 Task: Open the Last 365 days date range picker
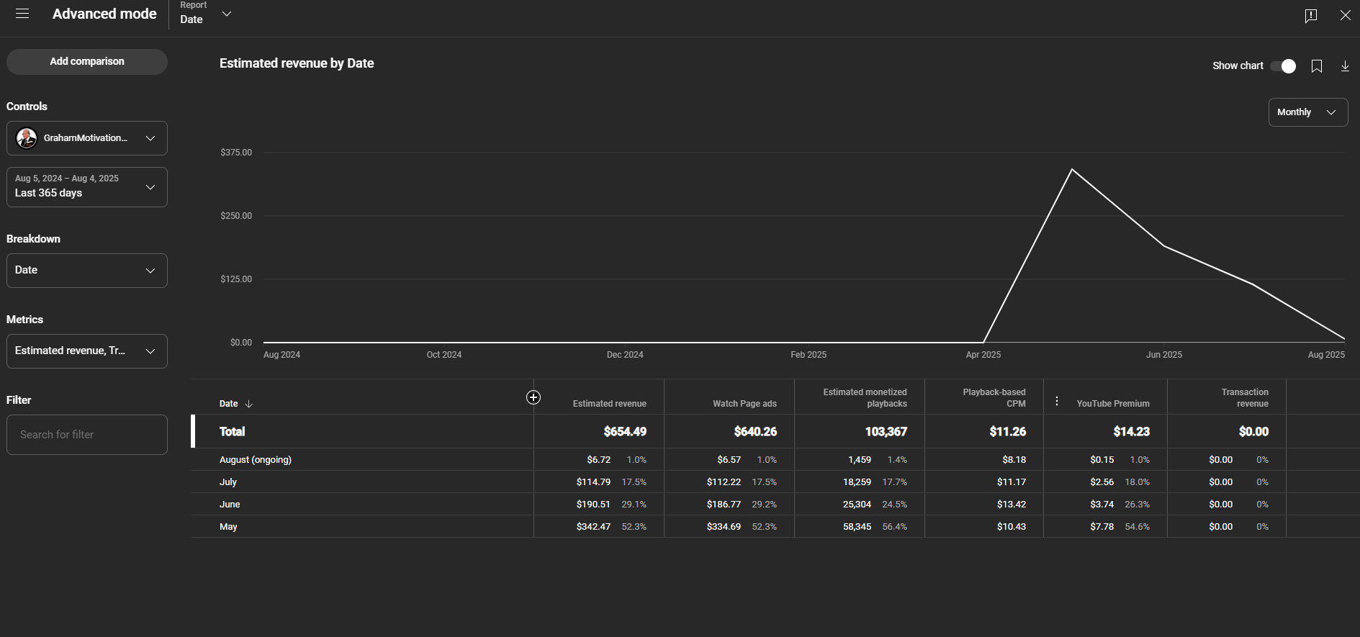87,187
